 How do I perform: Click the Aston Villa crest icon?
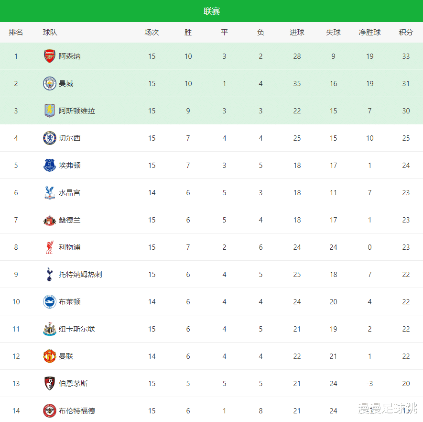click(50, 111)
